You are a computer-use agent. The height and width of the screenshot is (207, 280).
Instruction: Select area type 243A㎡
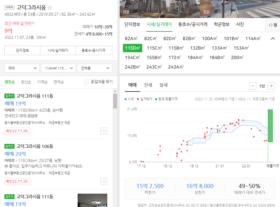click(176, 67)
